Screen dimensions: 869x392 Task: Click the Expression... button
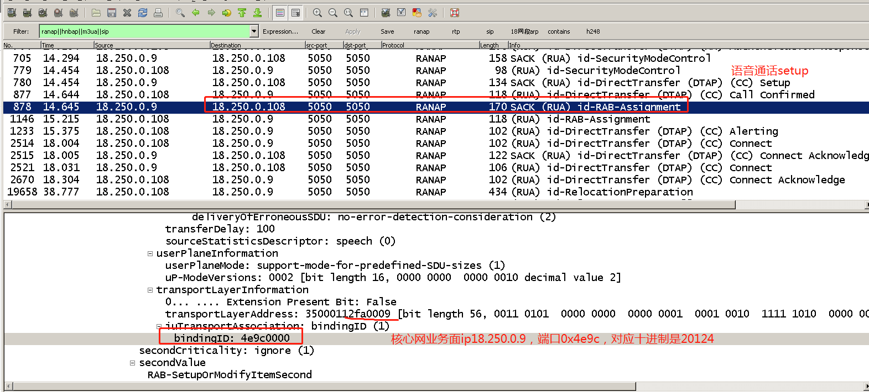pyautogui.click(x=280, y=31)
